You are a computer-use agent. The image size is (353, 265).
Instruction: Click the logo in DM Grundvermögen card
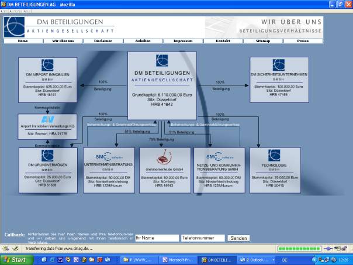[47, 155]
